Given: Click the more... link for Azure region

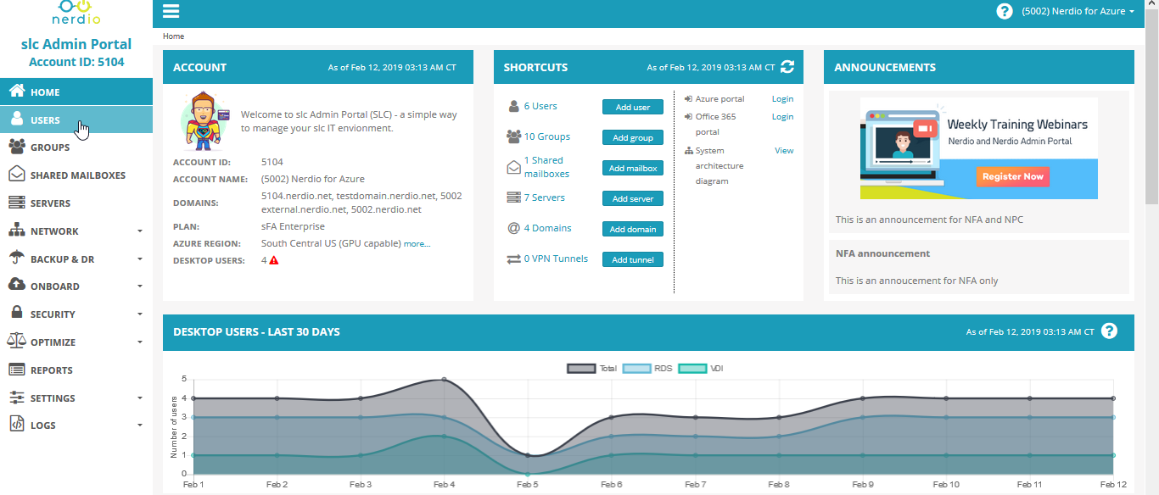Looking at the screenshot, I should (417, 244).
